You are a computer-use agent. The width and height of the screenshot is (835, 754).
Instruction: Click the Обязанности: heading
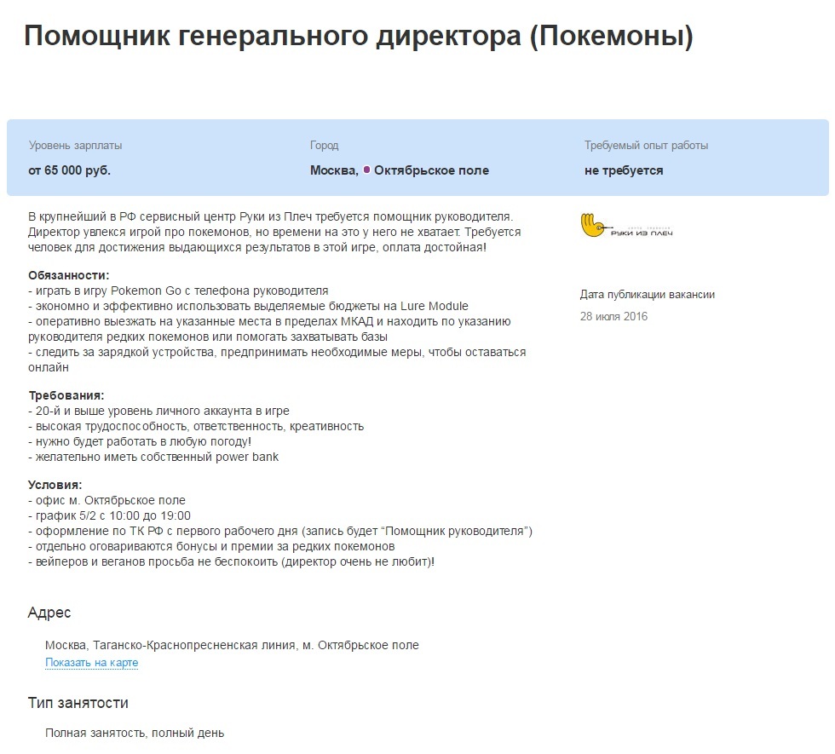68,275
